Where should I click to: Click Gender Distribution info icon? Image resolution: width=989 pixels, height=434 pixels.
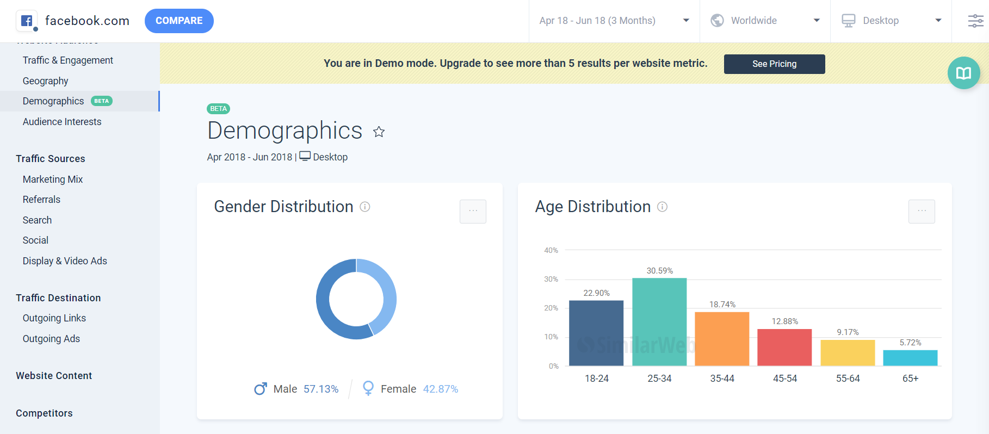click(x=365, y=207)
